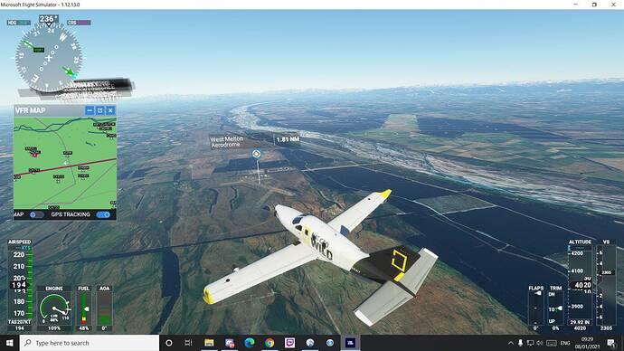
Task: Click the microphone tray icon
Action: coord(520,343)
